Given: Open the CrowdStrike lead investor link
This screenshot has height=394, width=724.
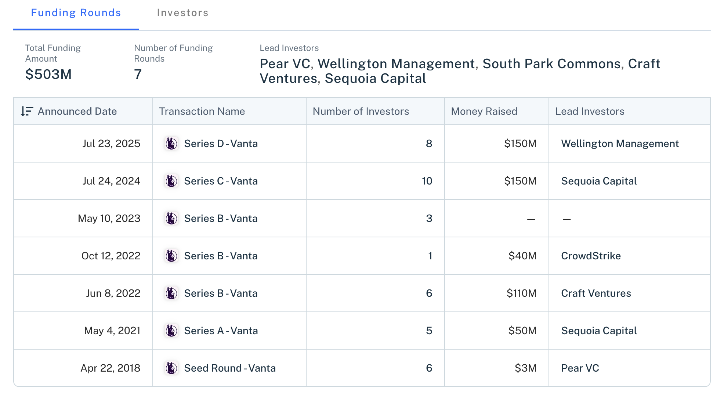Looking at the screenshot, I should pyautogui.click(x=591, y=256).
